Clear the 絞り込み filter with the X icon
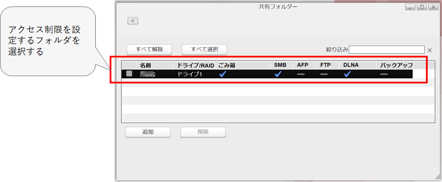The height and width of the screenshot is (182, 442). click(429, 50)
